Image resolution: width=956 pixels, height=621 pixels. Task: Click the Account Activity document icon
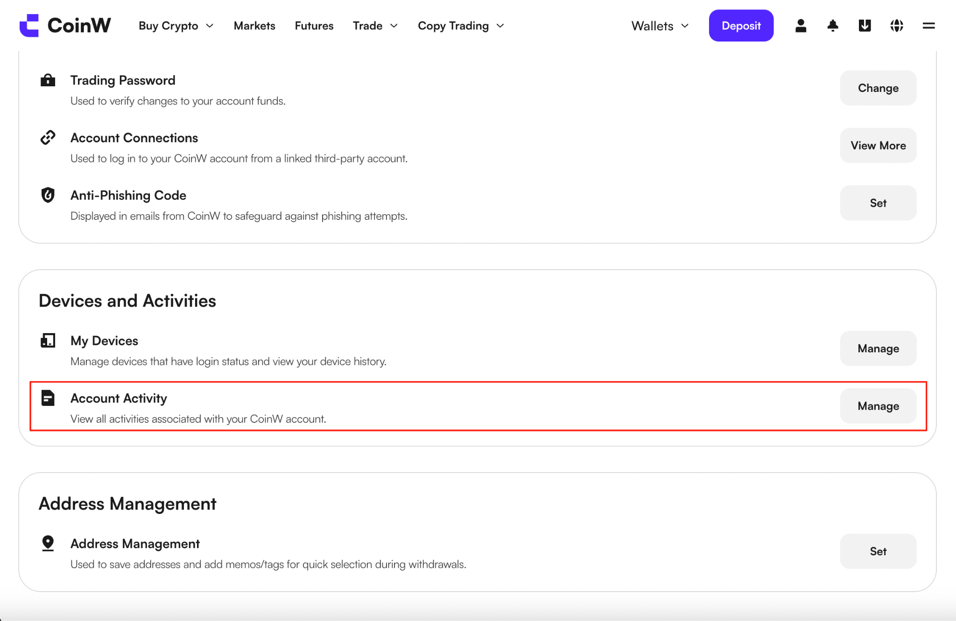click(x=48, y=398)
